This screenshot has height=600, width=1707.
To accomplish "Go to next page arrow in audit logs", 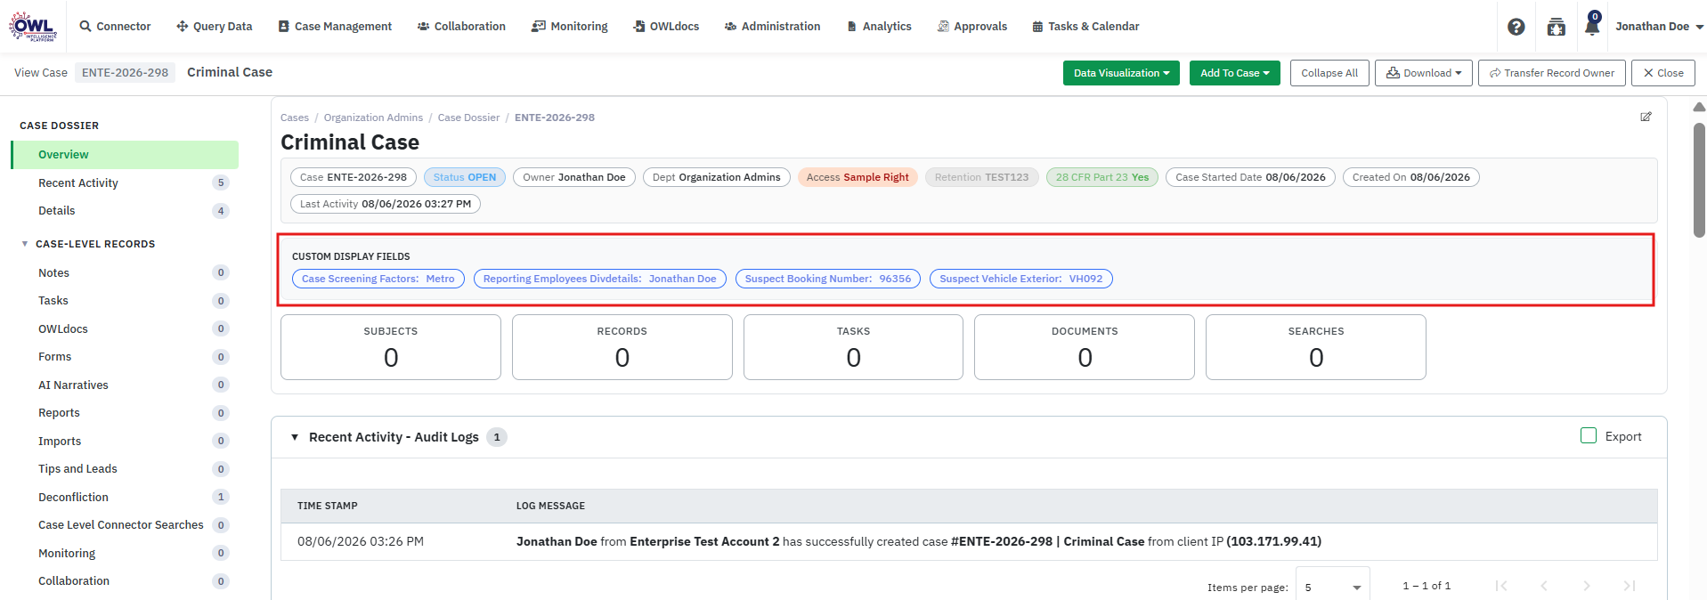I will coord(1586,586).
